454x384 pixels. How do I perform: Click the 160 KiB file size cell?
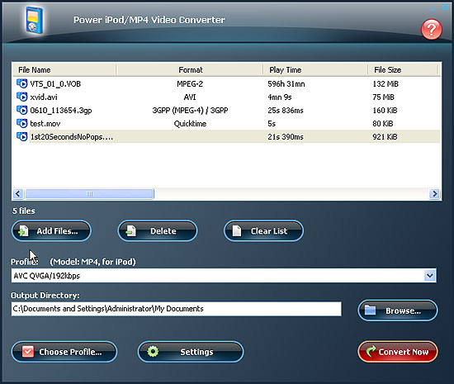(385, 111)
